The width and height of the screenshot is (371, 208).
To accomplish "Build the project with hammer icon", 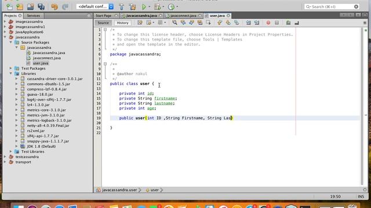I will 122,7.
